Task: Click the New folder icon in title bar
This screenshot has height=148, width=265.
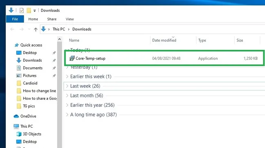Action: [29, 11]
